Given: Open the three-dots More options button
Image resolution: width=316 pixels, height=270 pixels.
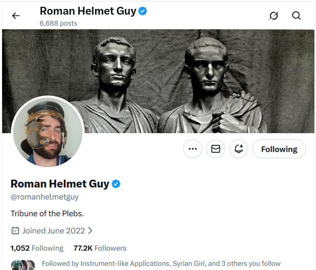Looking at the screenshot, I should pos(193,149).
